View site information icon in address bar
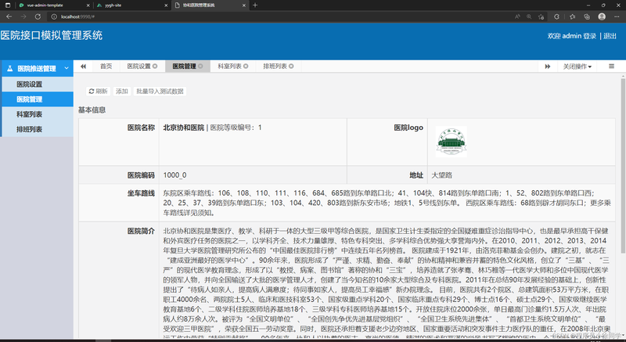626x342 pixels. coord(54,16)
